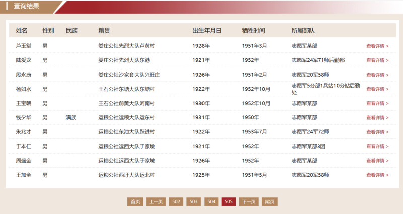This screenshot has height=214, width=403.
Task: Click the 牺牲时间 column header
Action: (253, 31)
